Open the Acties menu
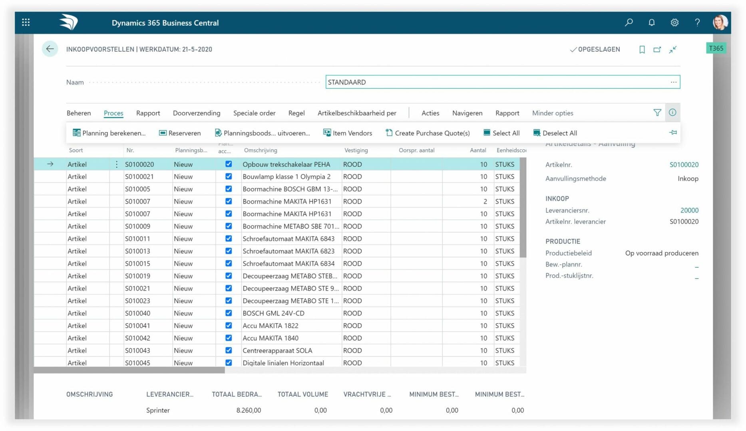746x431 pixels. [430, 113]
